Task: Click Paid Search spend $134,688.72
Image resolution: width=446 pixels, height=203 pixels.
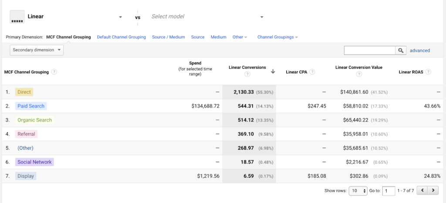Action: 206,106
